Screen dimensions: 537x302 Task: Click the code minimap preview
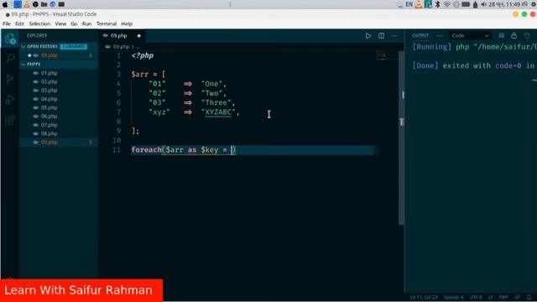[x=386, y=55]
